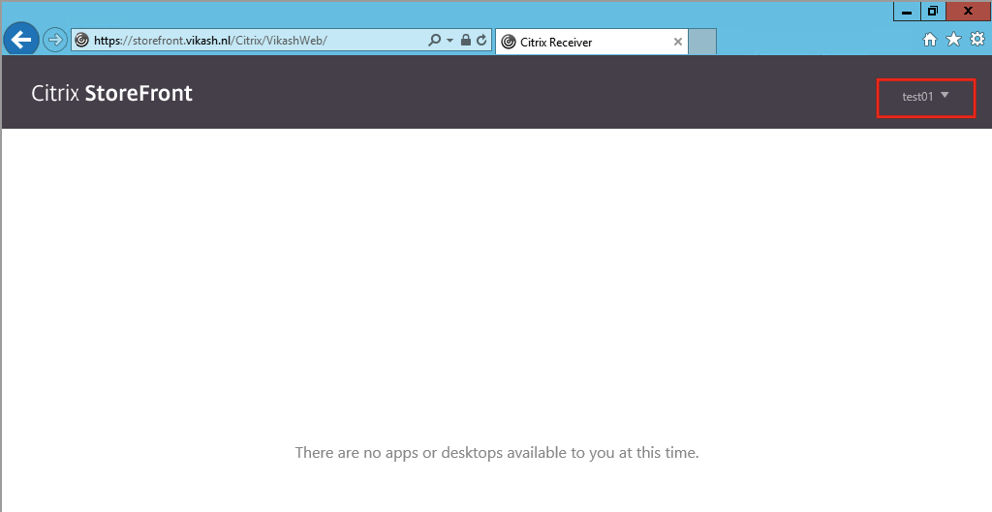Minimize the browser window
This screenshot has height=512, width=992.
907,12
